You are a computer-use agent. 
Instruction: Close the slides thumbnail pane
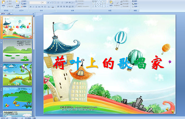tap(33, 14)
